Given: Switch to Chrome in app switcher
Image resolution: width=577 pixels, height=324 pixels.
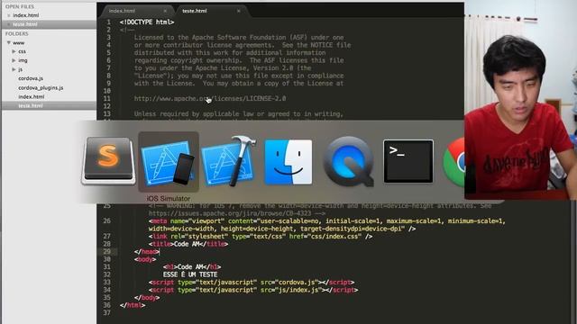Looking at the screenshot, I should click(453, 162).
